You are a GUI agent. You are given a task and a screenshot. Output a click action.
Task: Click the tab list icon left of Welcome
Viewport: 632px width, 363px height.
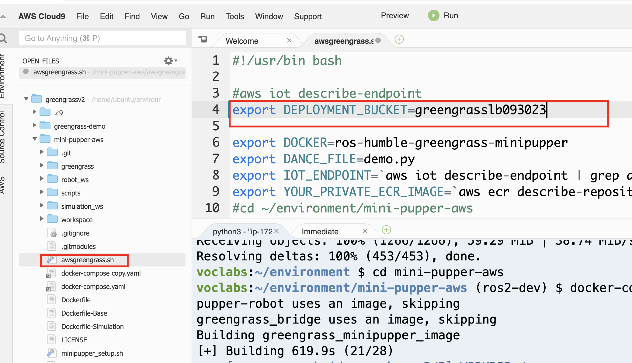click(x=203, y=39)
